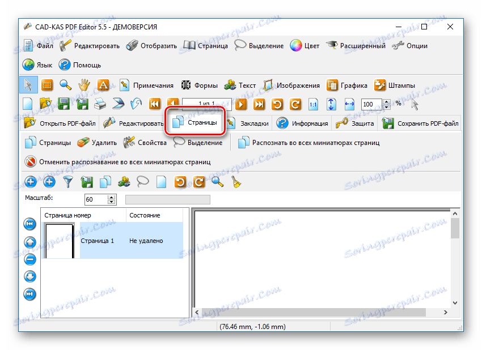Select the hand pan tool
This screenshot has width=482, height=350.
84,85
